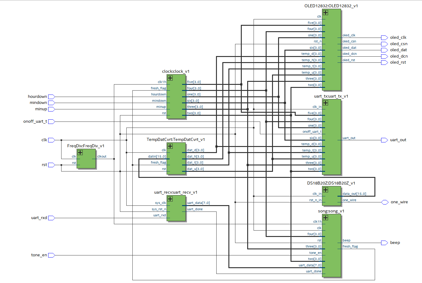422x283 pixels.
Task: Select the rst_n port on OLED12832
Action: [x=317, y=42]
